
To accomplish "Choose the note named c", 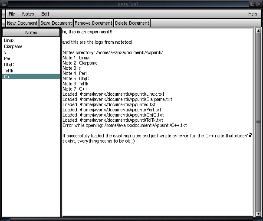I will [x=5, y=52].
